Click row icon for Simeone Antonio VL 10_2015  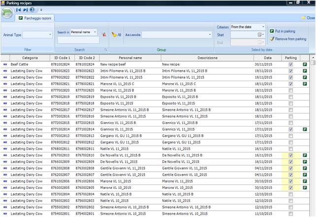point(5,214)
